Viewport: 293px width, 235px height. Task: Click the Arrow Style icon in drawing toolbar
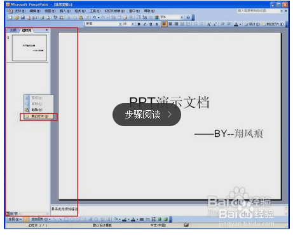[x=154, y=219]
